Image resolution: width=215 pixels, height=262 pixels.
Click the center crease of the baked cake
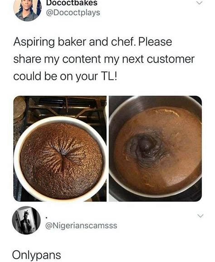63,155
